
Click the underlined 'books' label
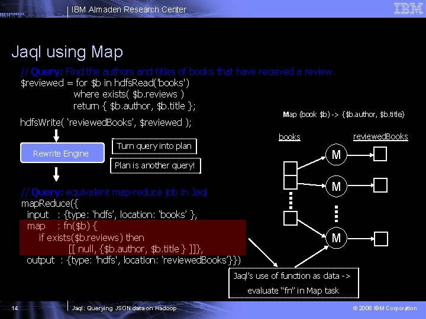click(x=289, y=137)
